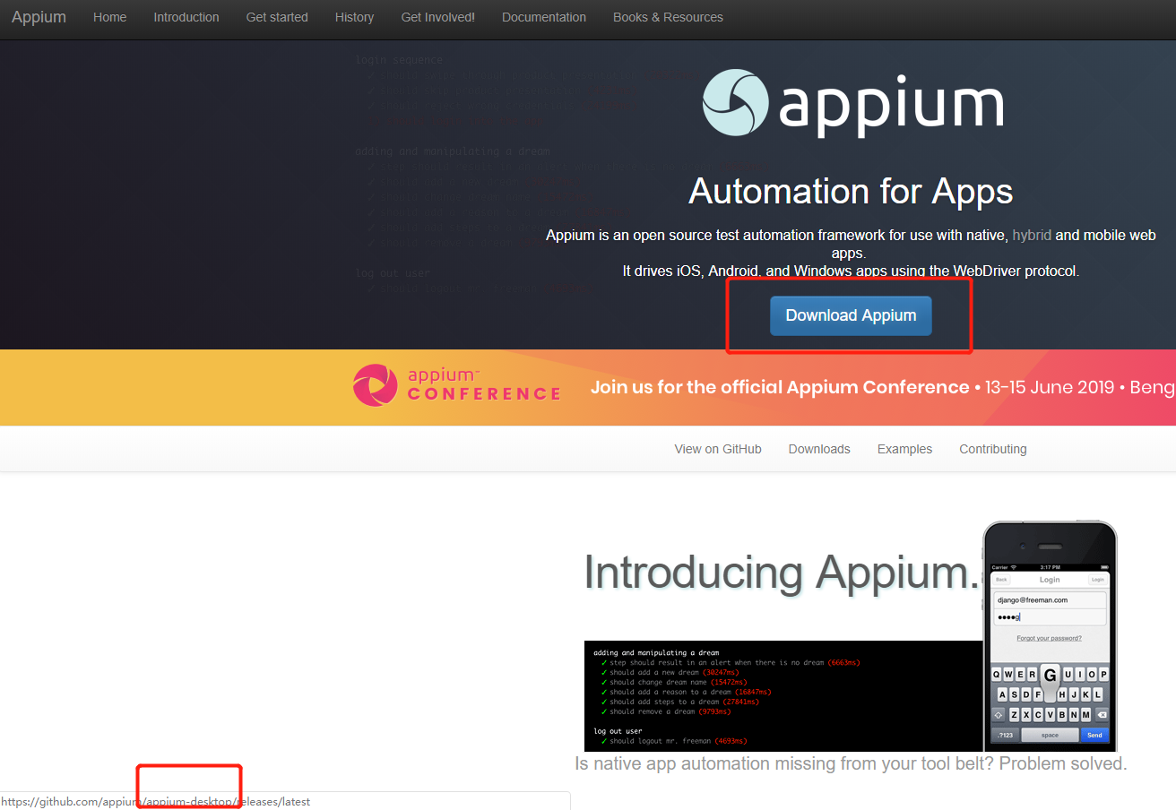Click the Appium Conference pink logo icon
This screenshot has width=1176, height=810.
(375, 385)
